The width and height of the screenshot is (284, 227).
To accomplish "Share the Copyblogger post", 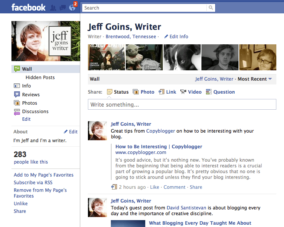I will pos(196,187).
